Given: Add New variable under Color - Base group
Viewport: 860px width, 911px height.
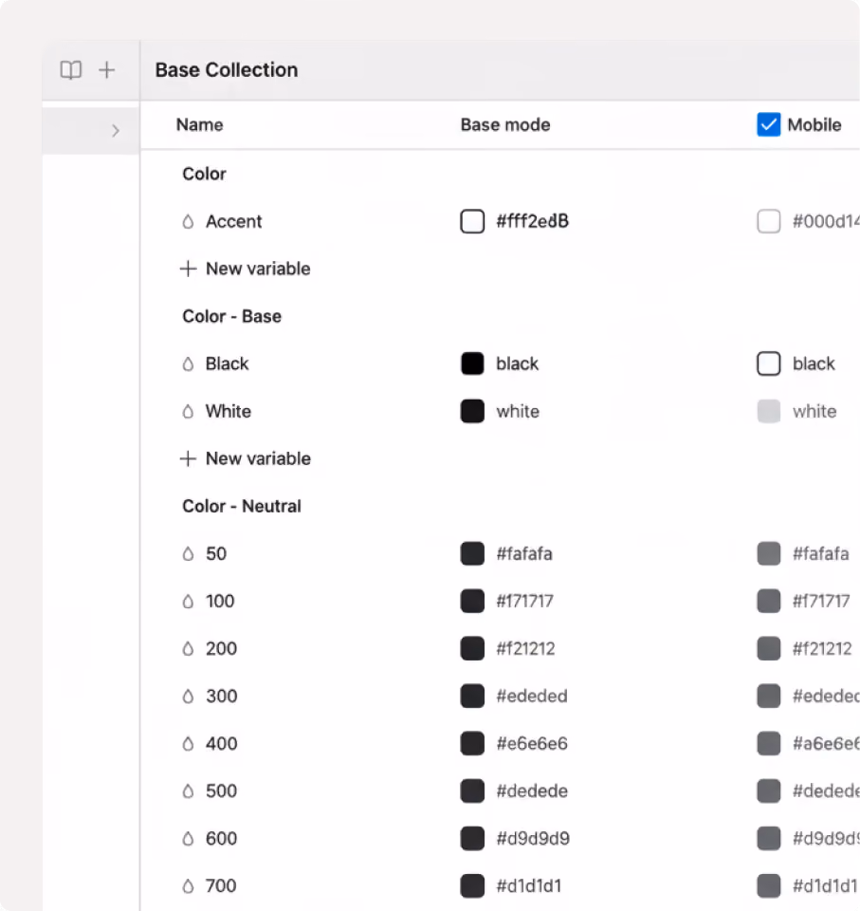Looking at the screenshot, I should pyautogui.click(x=245, y=458).
